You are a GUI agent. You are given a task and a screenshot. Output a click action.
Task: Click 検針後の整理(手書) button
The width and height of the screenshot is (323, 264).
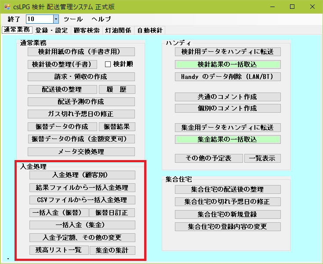coord(62,64)
